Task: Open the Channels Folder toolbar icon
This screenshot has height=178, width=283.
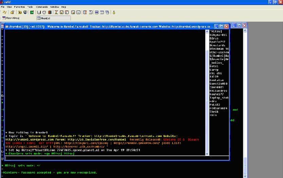Action: [20, 12]
